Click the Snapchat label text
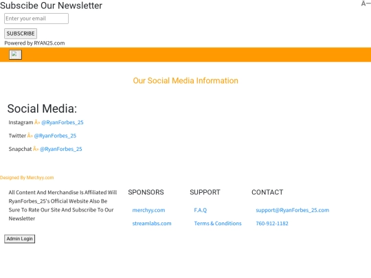 (20, 149)
